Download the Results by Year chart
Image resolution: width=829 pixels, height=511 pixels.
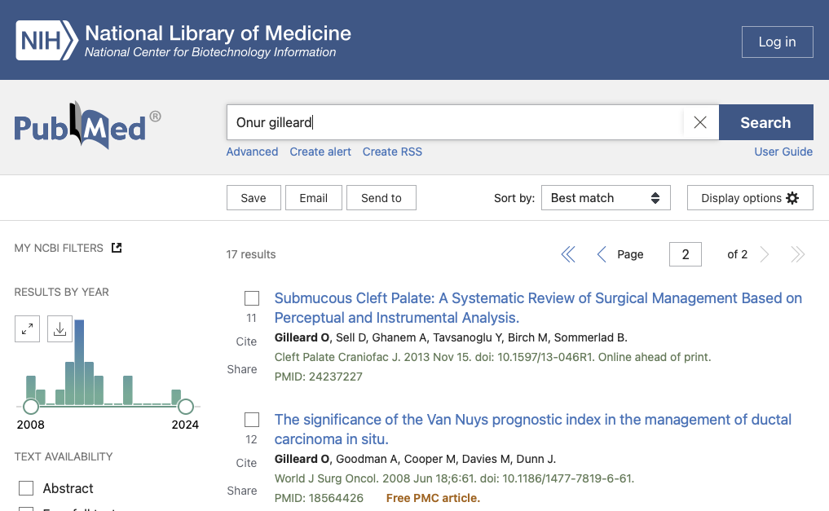tap(60, 328)
